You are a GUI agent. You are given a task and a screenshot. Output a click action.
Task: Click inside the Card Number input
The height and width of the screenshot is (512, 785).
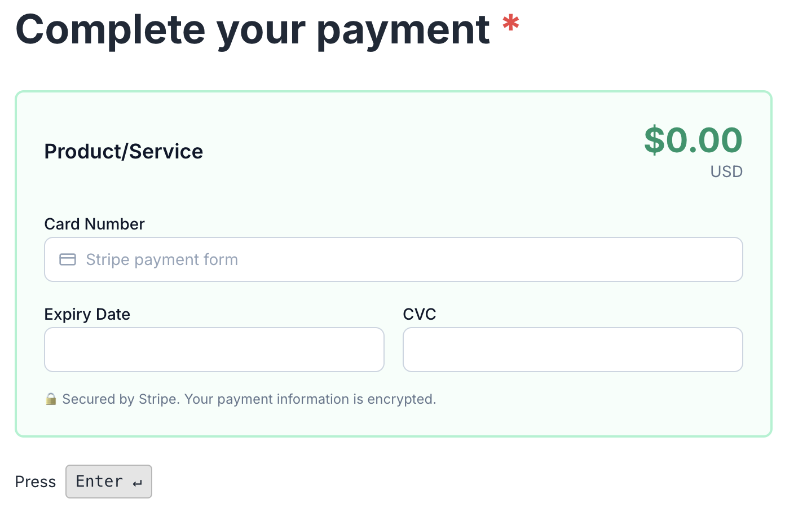coord(394,259)
